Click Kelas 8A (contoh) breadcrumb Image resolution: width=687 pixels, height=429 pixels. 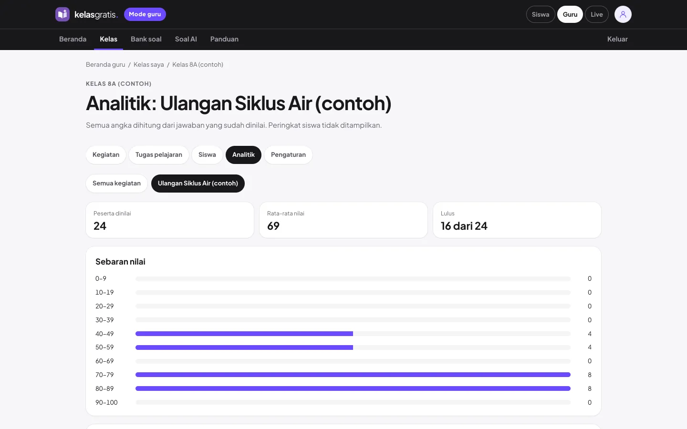[x=198, y=64]
